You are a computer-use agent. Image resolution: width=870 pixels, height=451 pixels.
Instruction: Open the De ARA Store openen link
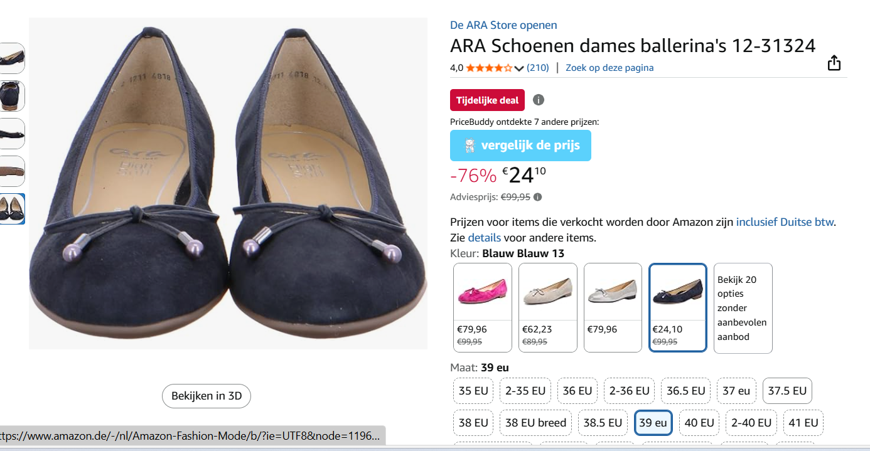click(x=503, y=25)
